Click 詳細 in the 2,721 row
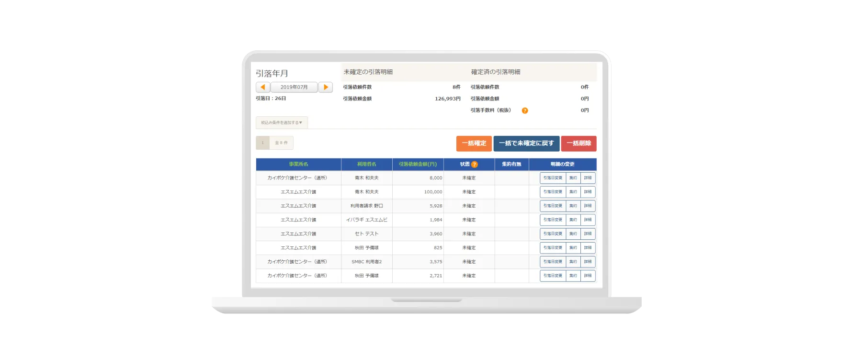Screen dimensions: 862x356 point(588,276)
